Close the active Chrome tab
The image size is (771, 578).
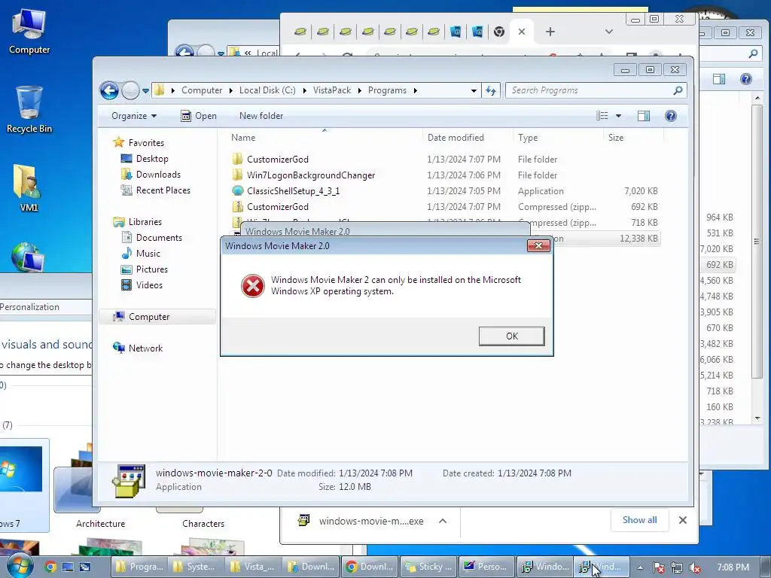(x=522, y=32)
